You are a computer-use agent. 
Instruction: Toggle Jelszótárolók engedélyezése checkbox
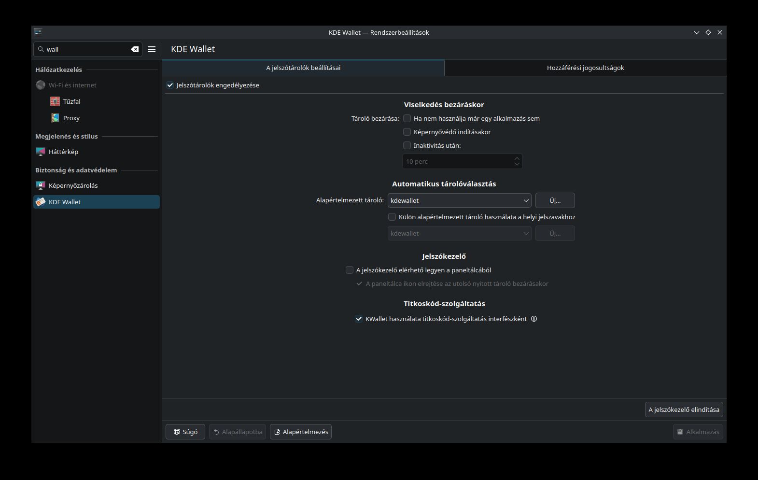tap(170, 85)
